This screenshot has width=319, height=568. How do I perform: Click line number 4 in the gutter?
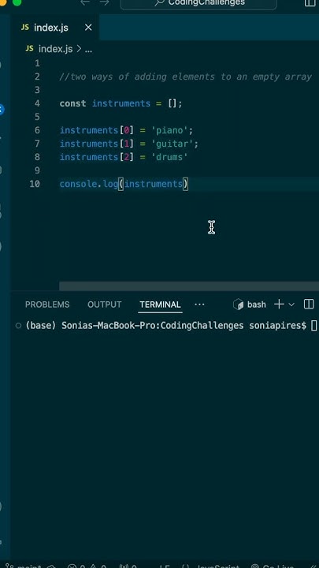click(37, 103)
